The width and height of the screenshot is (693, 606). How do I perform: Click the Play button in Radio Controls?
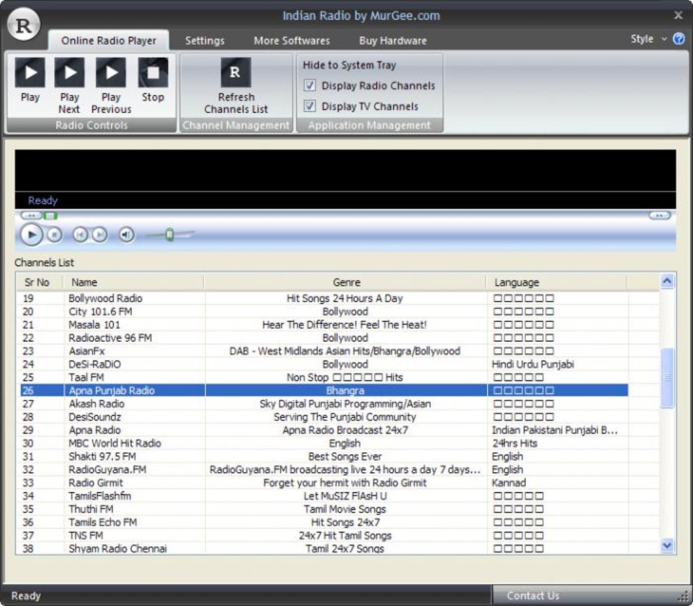pos(30,80)
